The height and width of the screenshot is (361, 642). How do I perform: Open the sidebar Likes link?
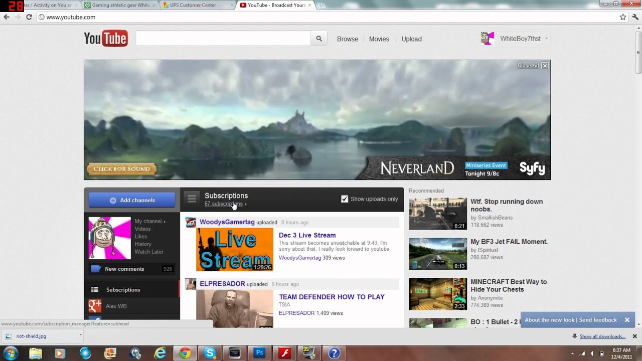point(141,236)
